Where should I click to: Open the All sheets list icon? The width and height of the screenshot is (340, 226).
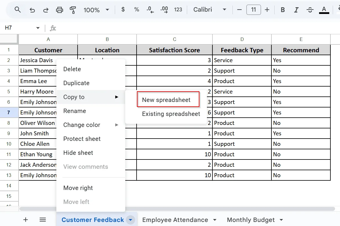(43, 220)
